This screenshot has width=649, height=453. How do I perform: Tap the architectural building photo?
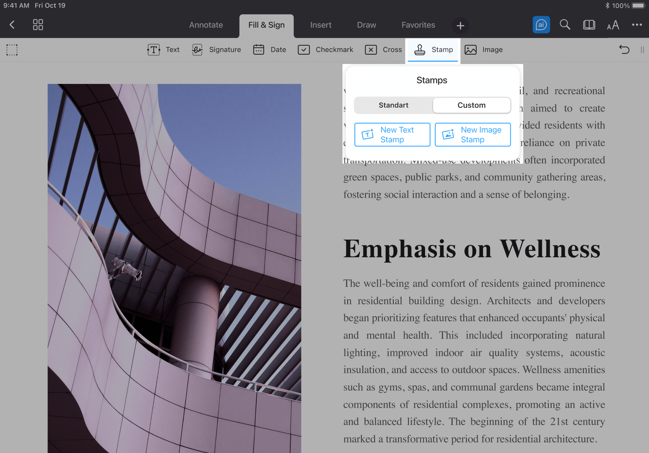[174, 267]
